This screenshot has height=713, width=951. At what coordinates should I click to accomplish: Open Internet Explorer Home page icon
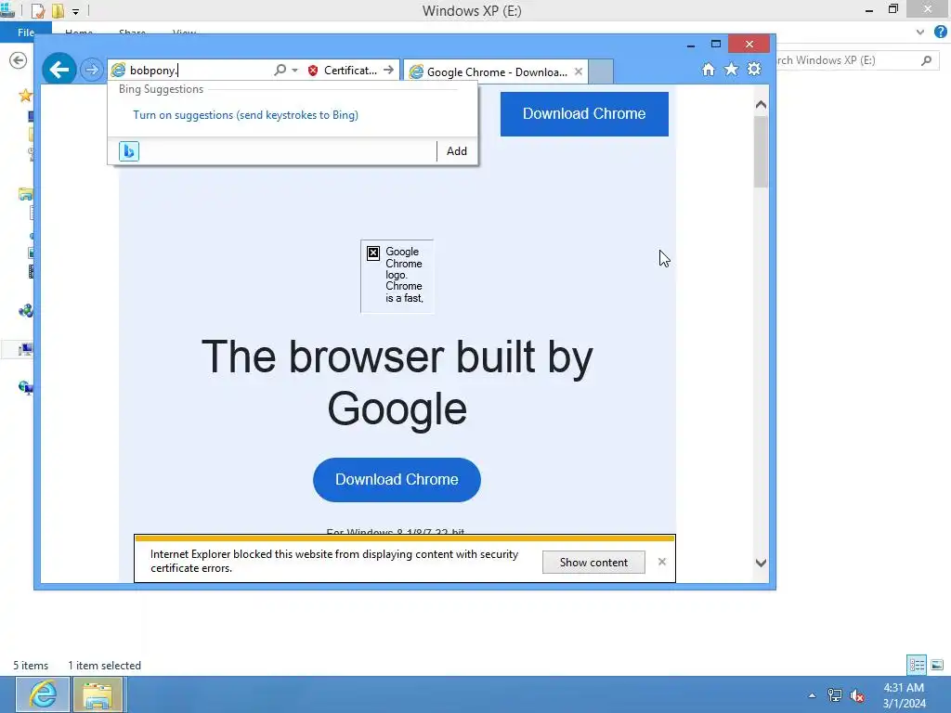pyautogui.click(x=709, y=70)
